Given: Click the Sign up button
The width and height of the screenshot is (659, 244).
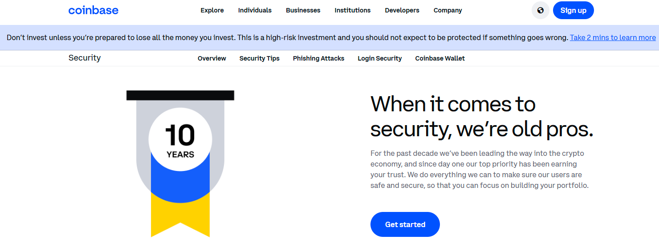Looking at the screenshot, I should click(x=574, y=10).
